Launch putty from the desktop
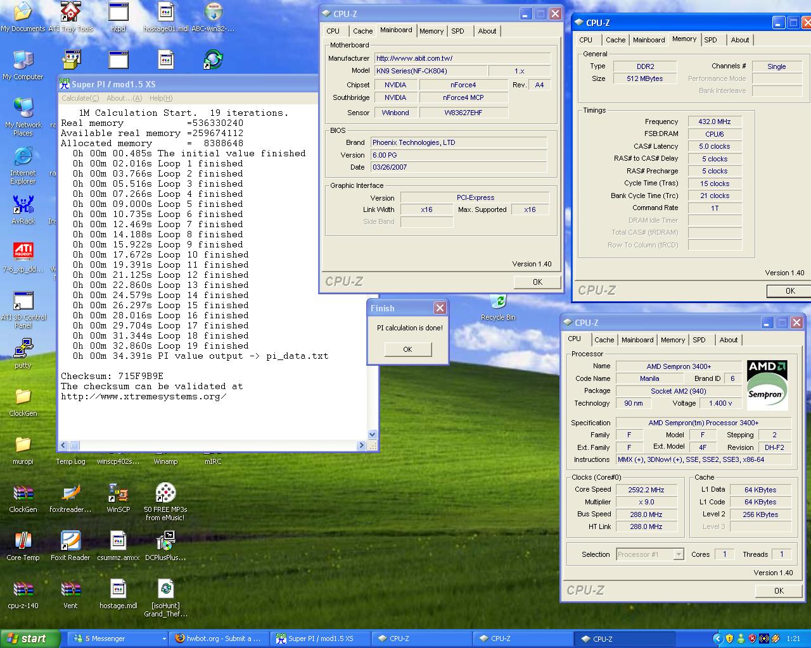Viewport: 811px width, 648px height. (23, 354)
